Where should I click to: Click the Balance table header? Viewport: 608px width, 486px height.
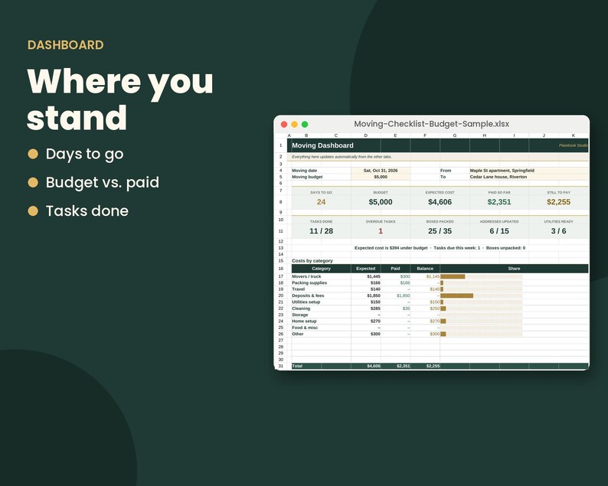[x=425, y=269]
